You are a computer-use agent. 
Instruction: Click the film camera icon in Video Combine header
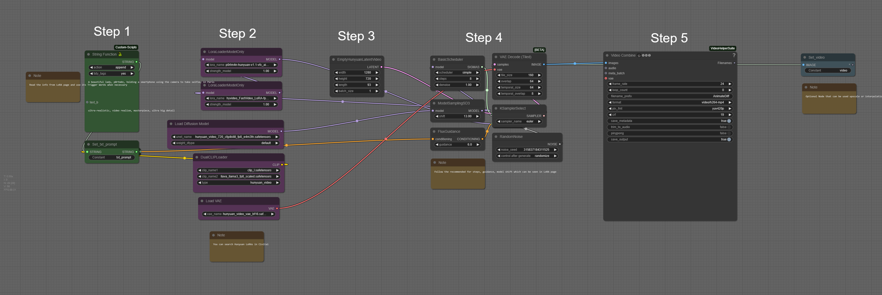click(x=639, y=55)
